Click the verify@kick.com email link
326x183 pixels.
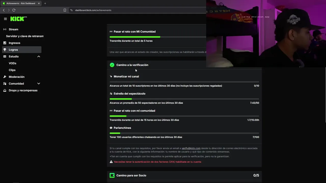[191, 148]
